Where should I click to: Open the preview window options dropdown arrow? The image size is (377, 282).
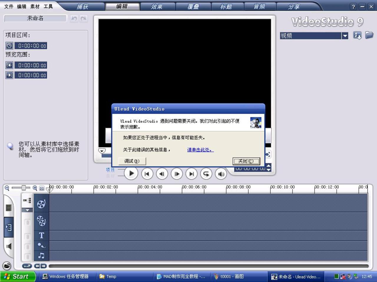tap(102, 151)
